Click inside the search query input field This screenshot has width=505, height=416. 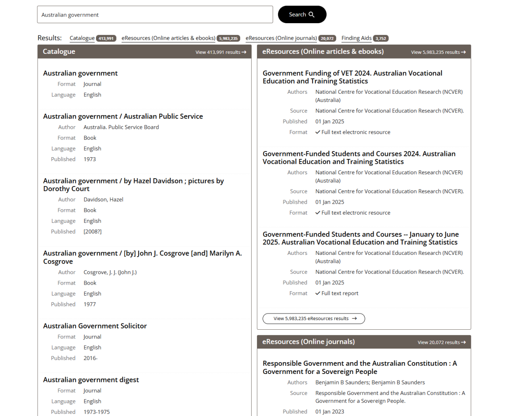tap(154, 14)
